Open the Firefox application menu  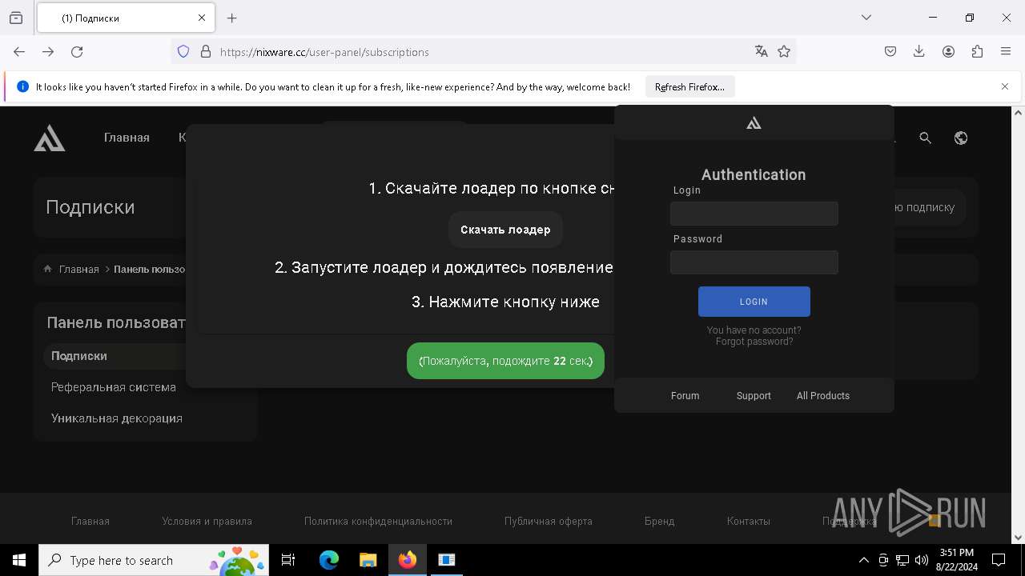(1006, 51)
